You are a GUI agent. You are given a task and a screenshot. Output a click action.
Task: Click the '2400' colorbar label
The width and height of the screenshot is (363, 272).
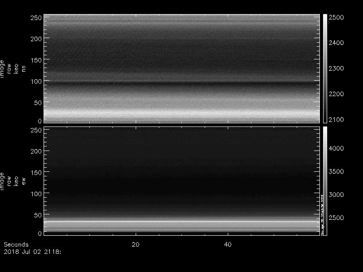(x=336, y=43)
